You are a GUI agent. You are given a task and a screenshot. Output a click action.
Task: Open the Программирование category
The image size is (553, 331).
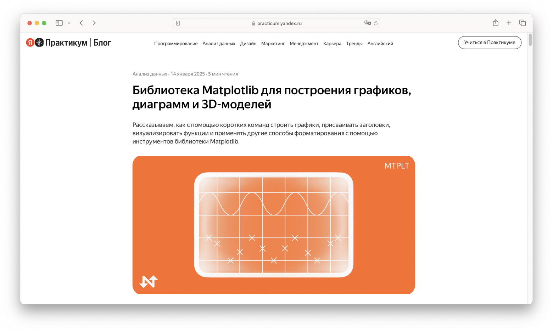tap(176, 44)
